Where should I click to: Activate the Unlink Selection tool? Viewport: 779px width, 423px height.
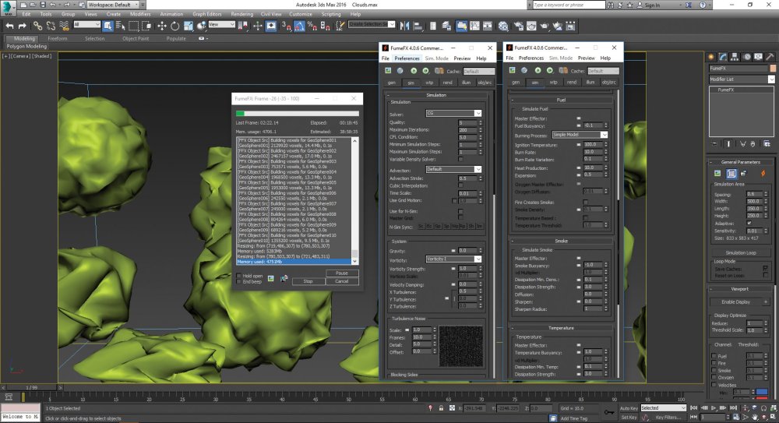[x=51, y=26]
